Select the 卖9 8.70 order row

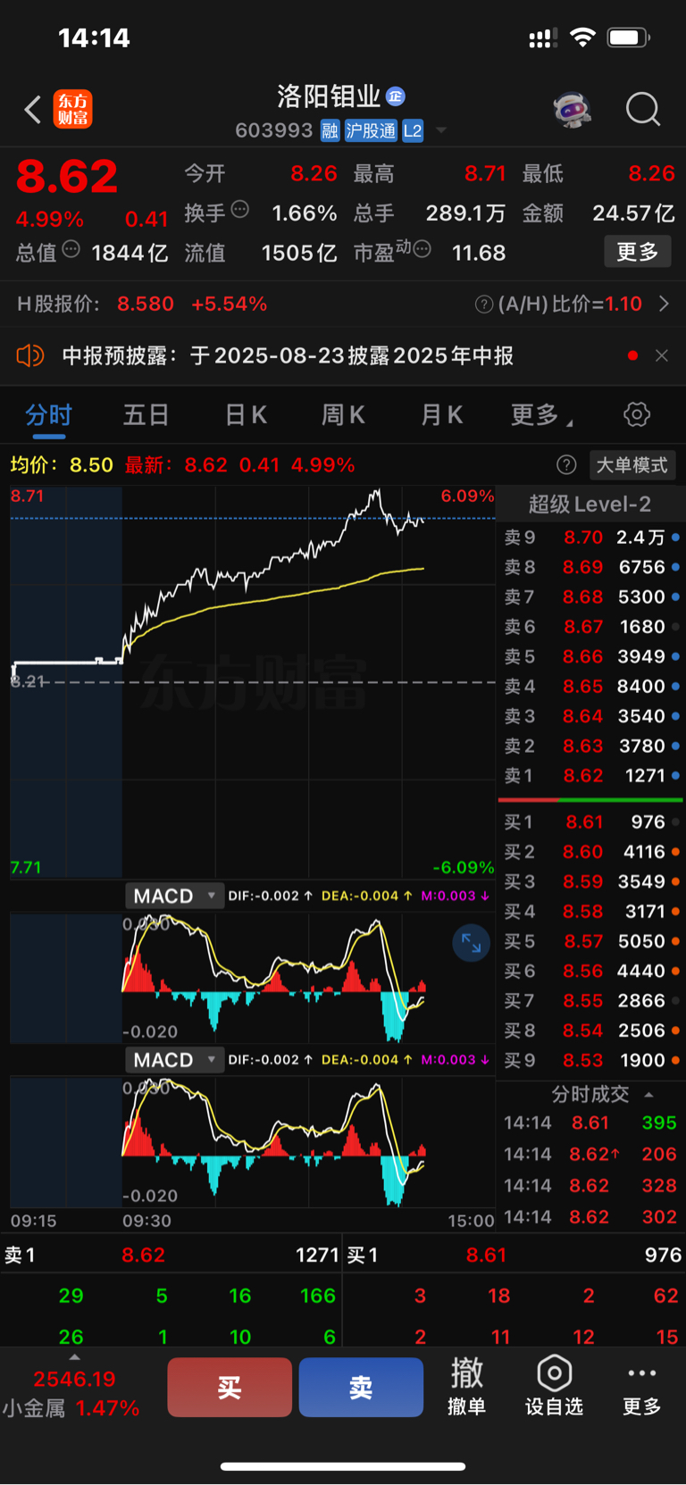tap(591, 538)
